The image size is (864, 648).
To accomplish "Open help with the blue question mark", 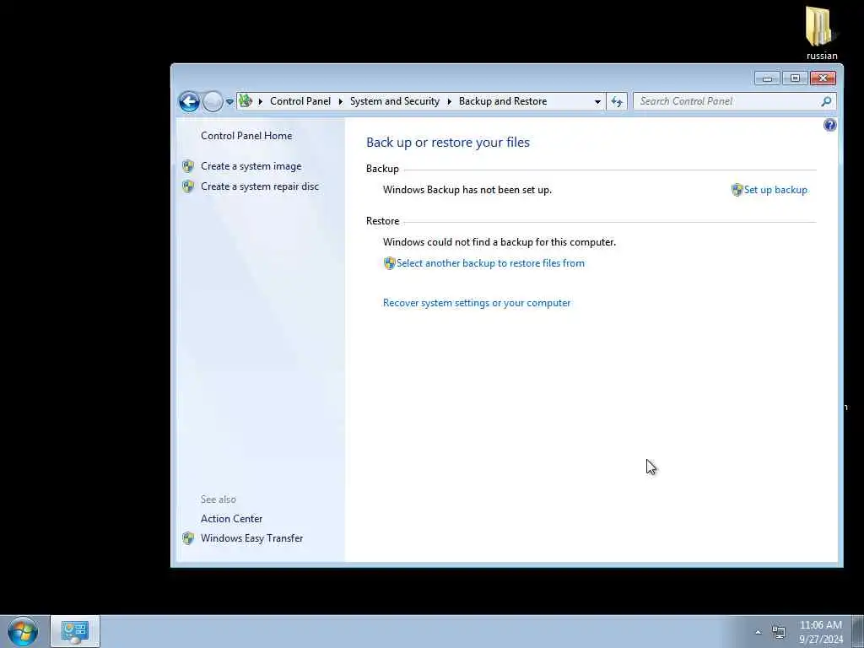I will 830,125.
